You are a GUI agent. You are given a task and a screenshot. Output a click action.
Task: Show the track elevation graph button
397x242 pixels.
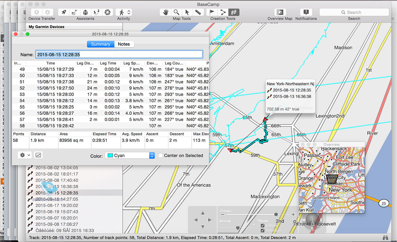[38, 155]
